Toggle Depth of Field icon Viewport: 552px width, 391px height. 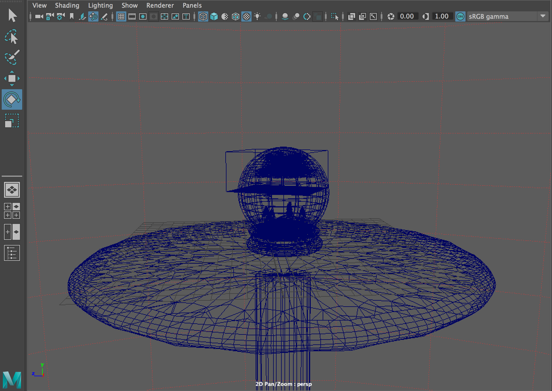click(318, 16)
